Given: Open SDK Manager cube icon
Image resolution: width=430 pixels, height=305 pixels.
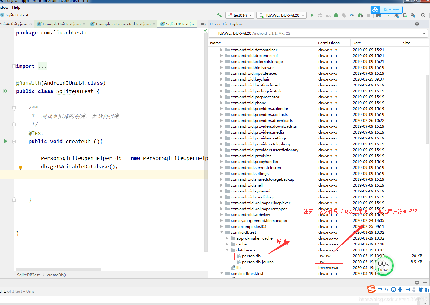Looking at the screenshot, I should [x=413, y=15].
